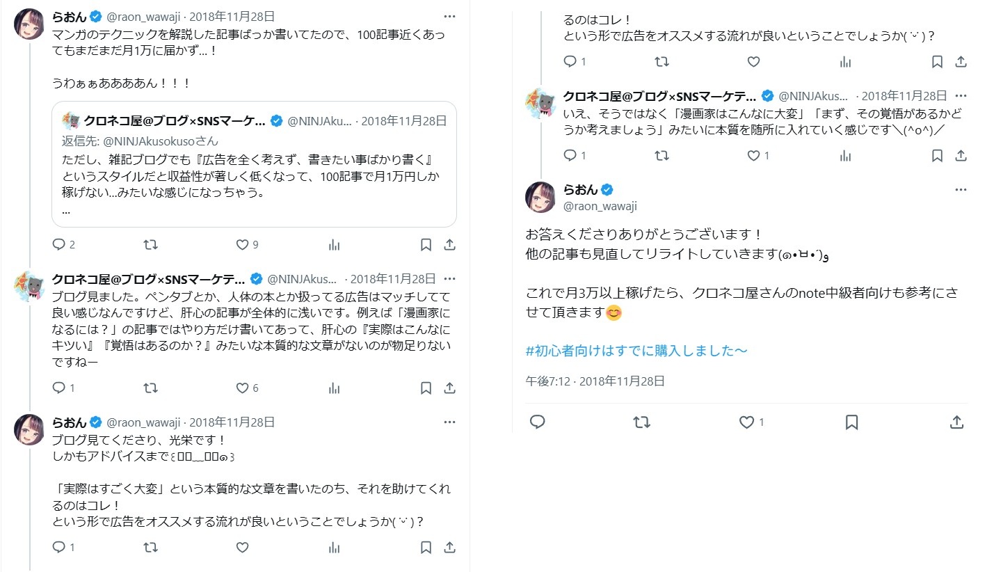Click クロネコ屋's avatar in right column
Viewport: 994px width, 572px height.
click(540, 103)
